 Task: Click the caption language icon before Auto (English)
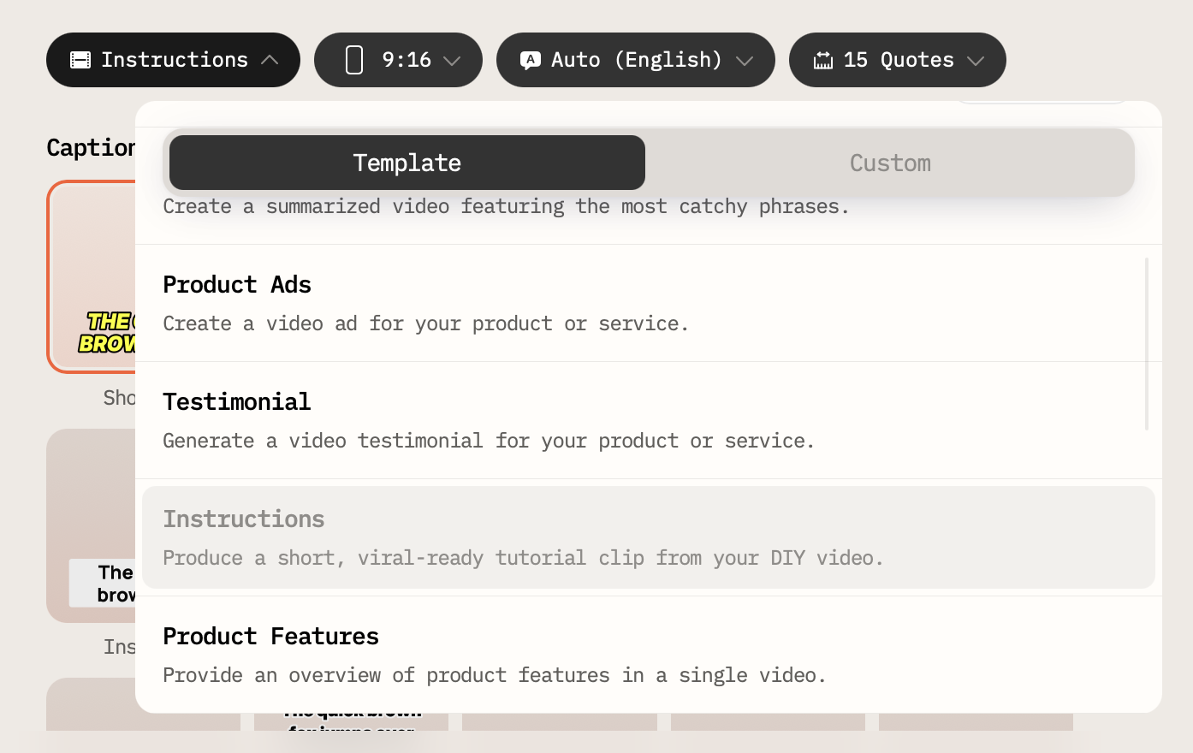click(x=531, y=60)
